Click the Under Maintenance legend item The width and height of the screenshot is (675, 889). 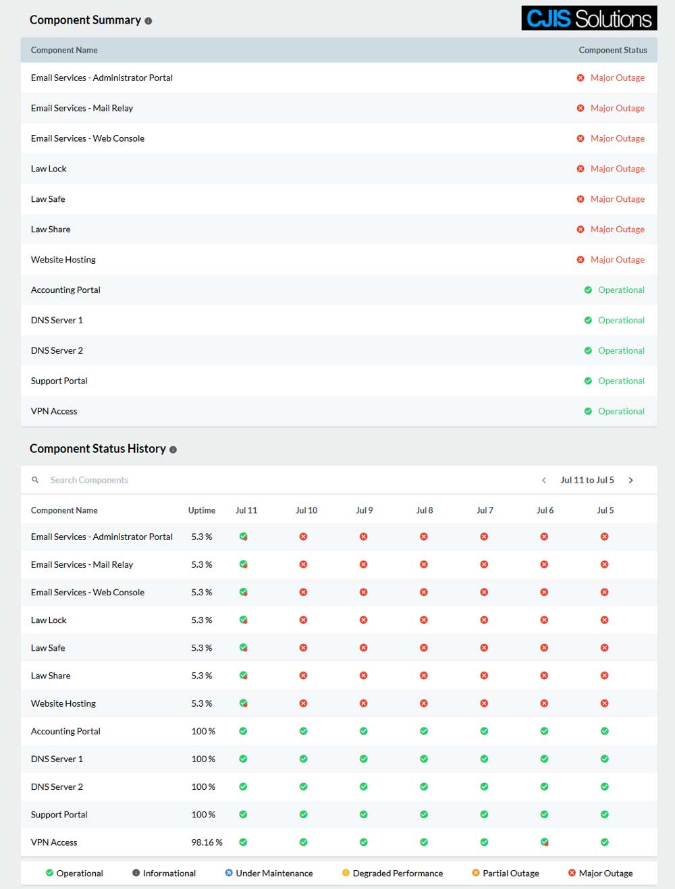point(269,873)
